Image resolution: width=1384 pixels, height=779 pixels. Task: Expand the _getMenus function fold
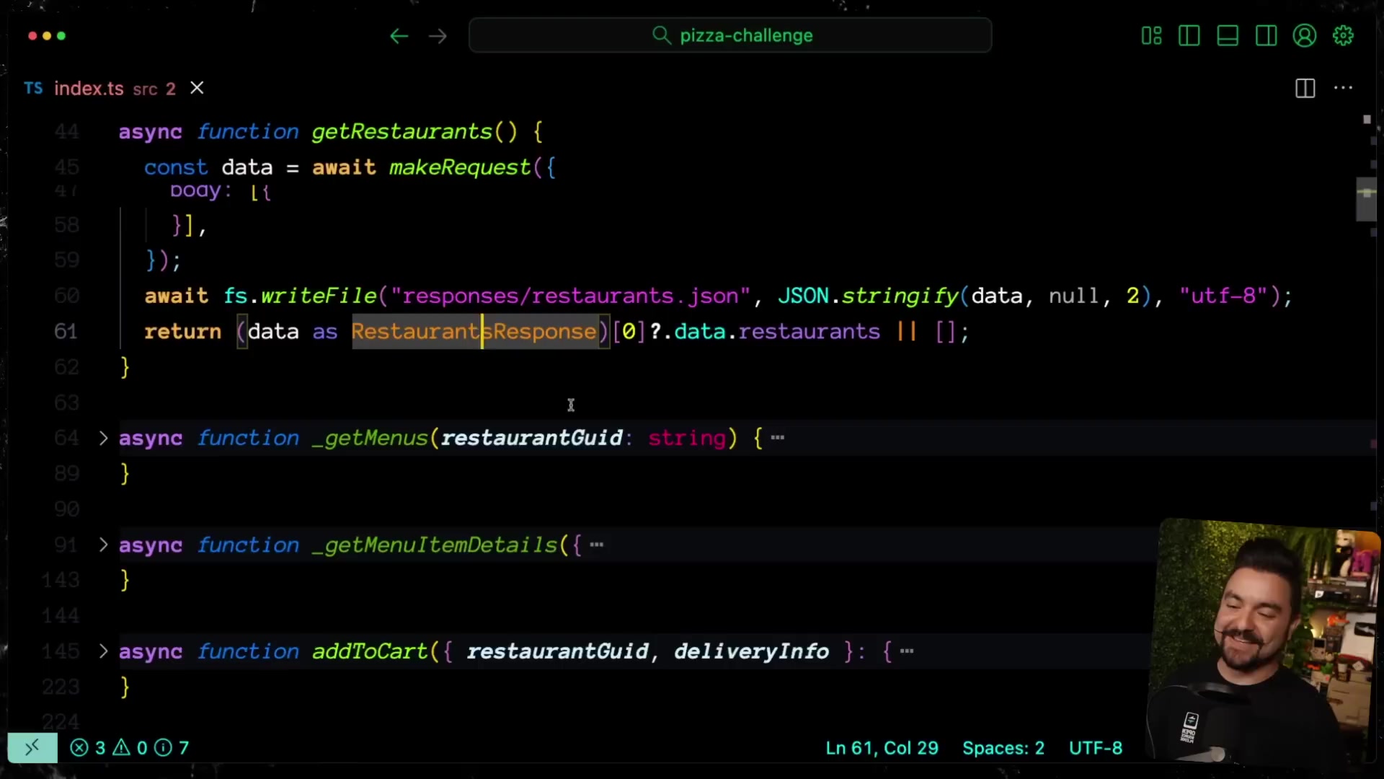coord(103,438)
